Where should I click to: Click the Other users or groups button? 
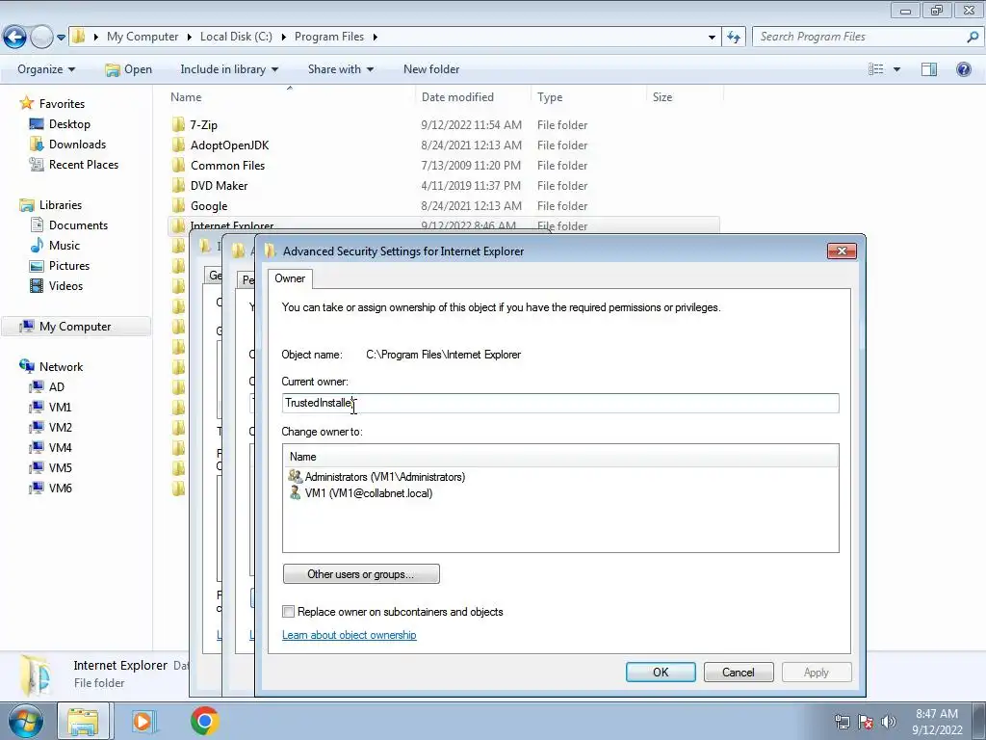(361, 574)
